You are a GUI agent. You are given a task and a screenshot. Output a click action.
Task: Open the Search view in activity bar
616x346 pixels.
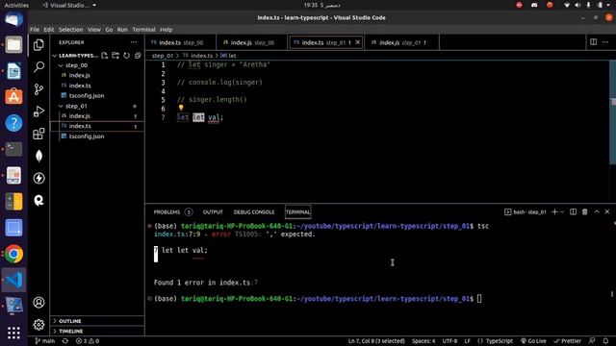[x=38, y=67]
